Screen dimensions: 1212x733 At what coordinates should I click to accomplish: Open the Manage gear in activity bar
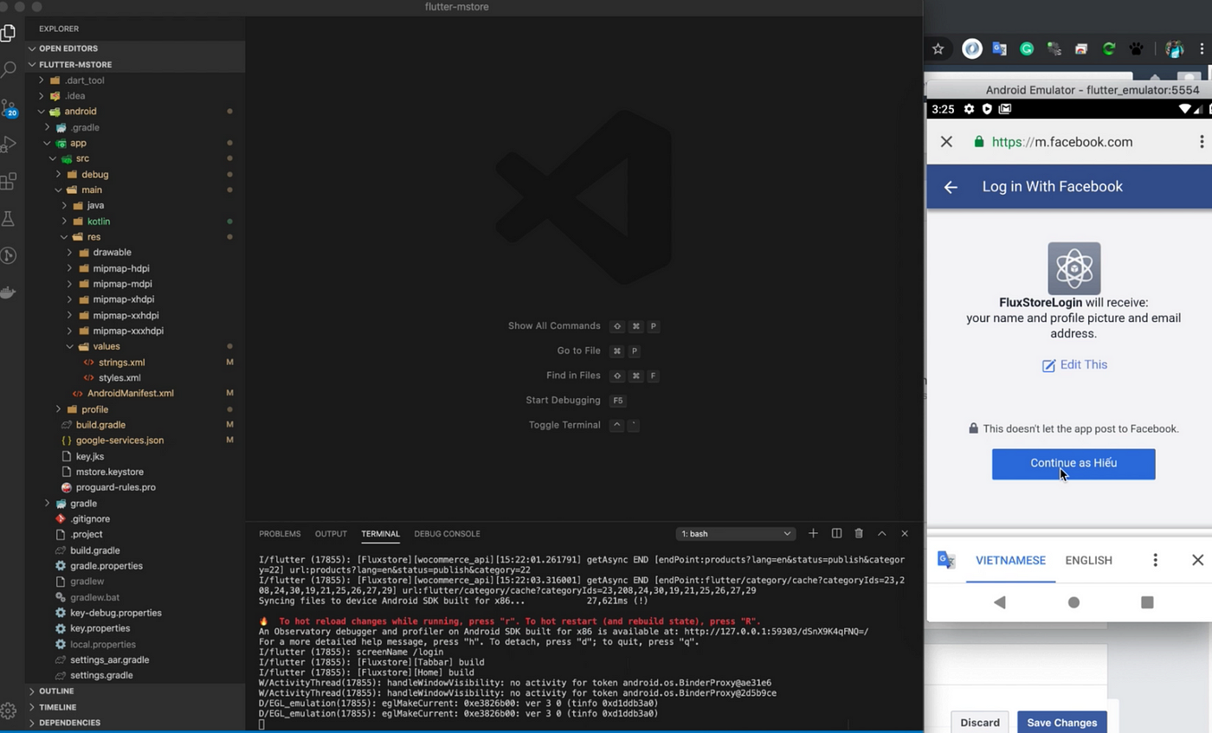tap(9, 711)
